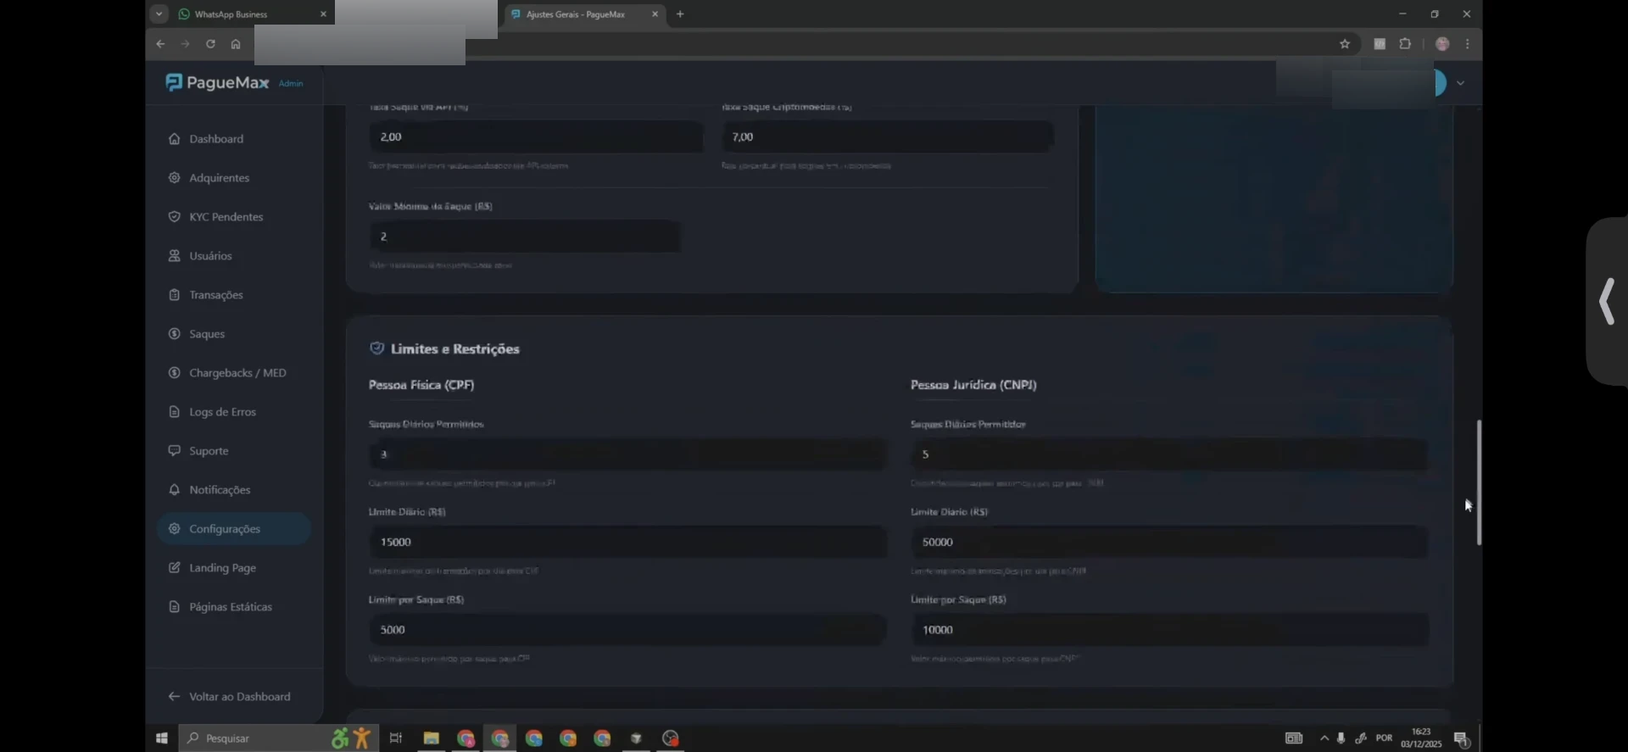Click CNPJ Saques Diários Permitidos field with 5
The width and height of the screenshot is (1628, 752).
pyautogui.click(x=1169, y=454)
